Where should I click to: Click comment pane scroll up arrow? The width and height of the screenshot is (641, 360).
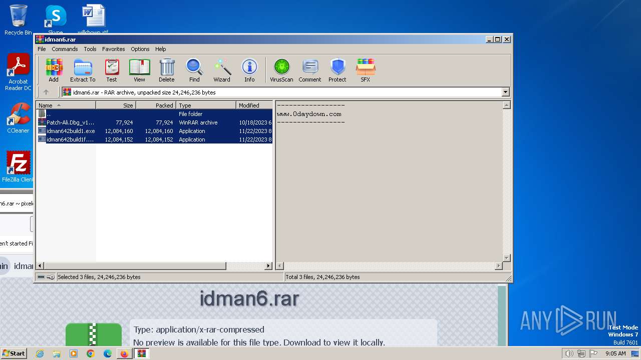click(506, 105)
